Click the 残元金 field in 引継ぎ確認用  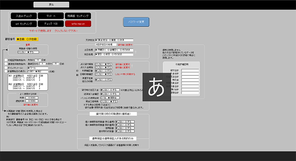(x=190, y=80)
